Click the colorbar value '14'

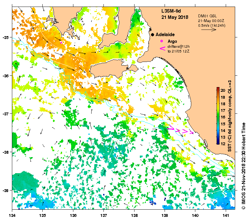coord(223,130)
